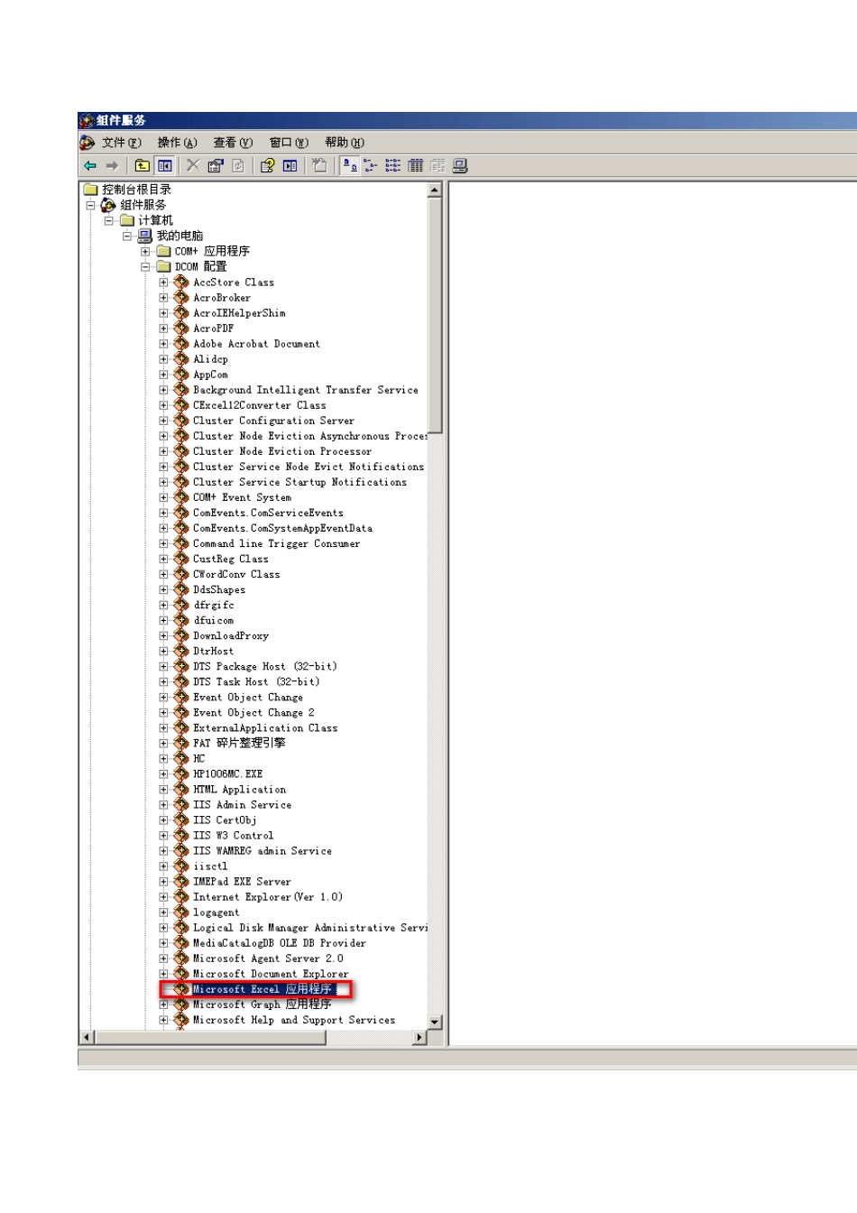Expand the HTML Application node
857x1213 pixels.
coord(163,790)
